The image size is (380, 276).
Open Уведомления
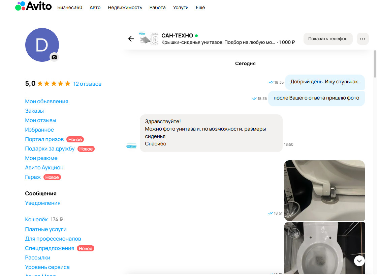point(43,203)
